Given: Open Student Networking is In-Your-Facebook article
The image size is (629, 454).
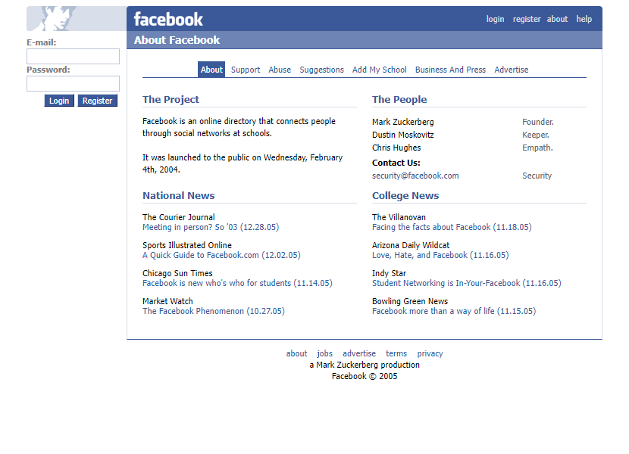Looking at the screenshot, I should [467, 283].
